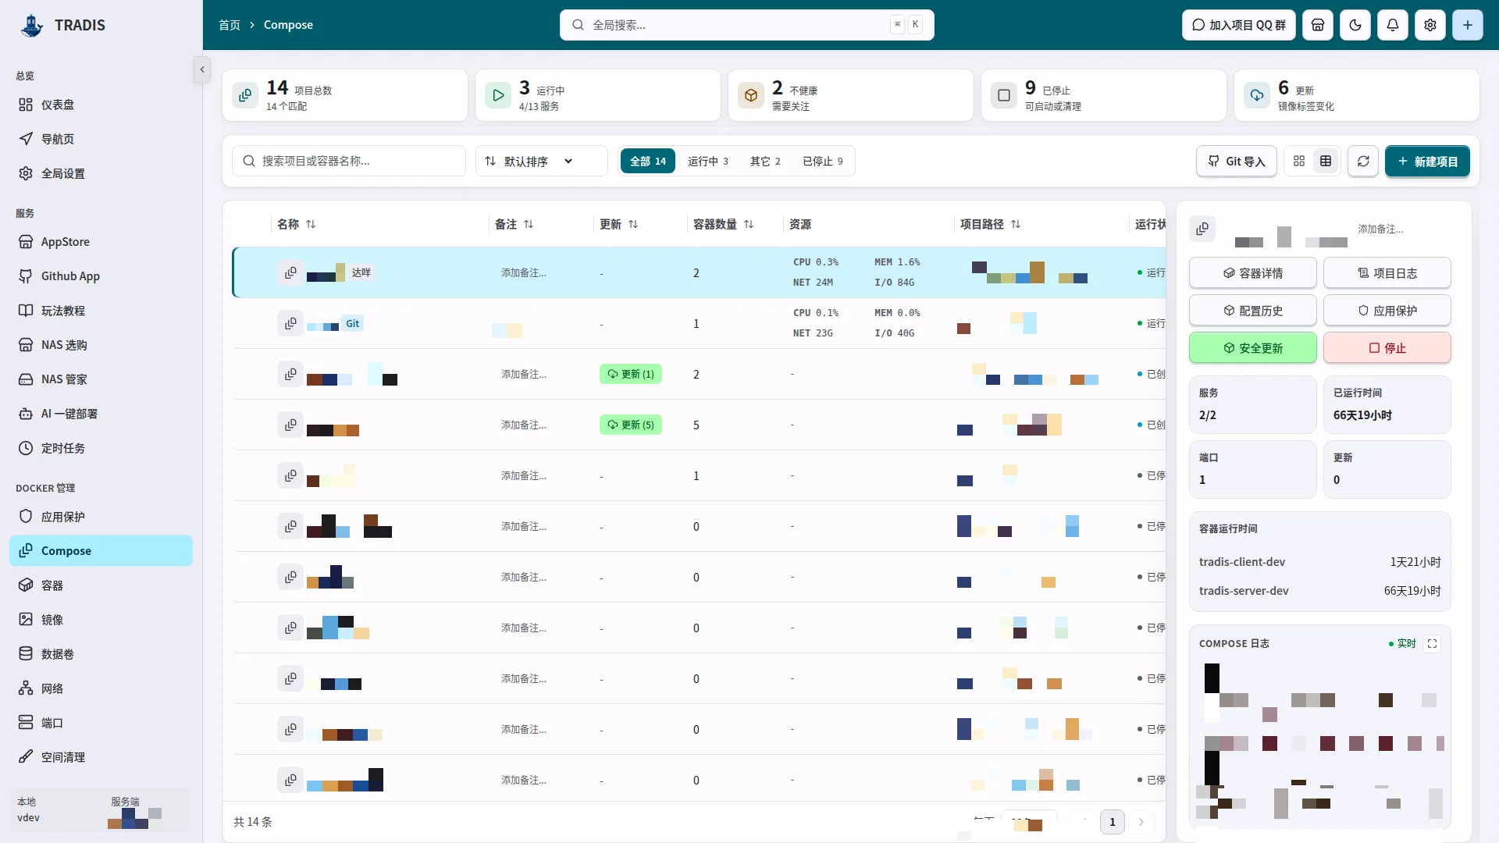The width and height of the screenshot is (1499, 843).
Task: Click the Git 导入 button
Action: (x=1237, y=161)
